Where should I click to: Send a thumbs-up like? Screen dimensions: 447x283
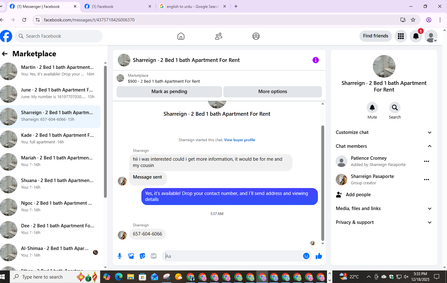[319, 256]
